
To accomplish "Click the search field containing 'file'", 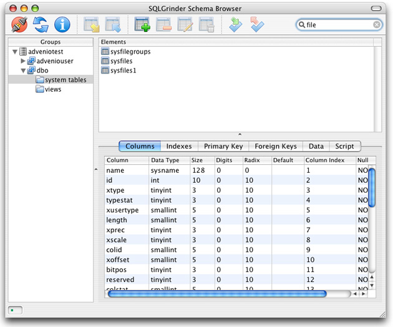I will [339, 25].
